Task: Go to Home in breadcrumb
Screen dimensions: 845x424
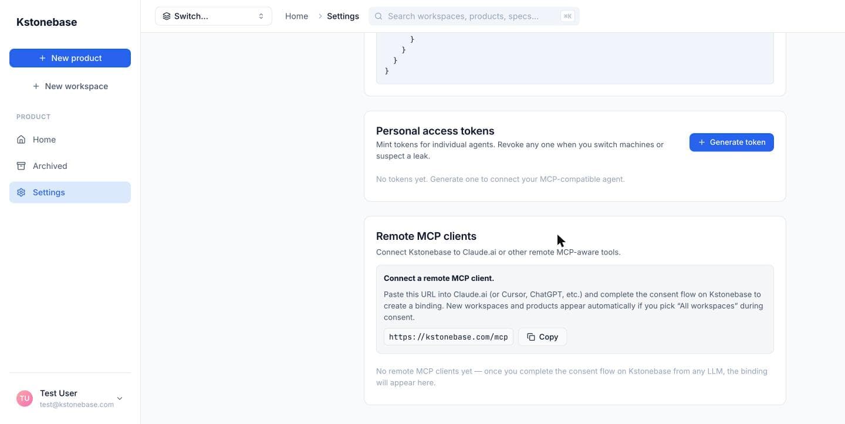Action: pyautogui.click(x=296, y=16)
